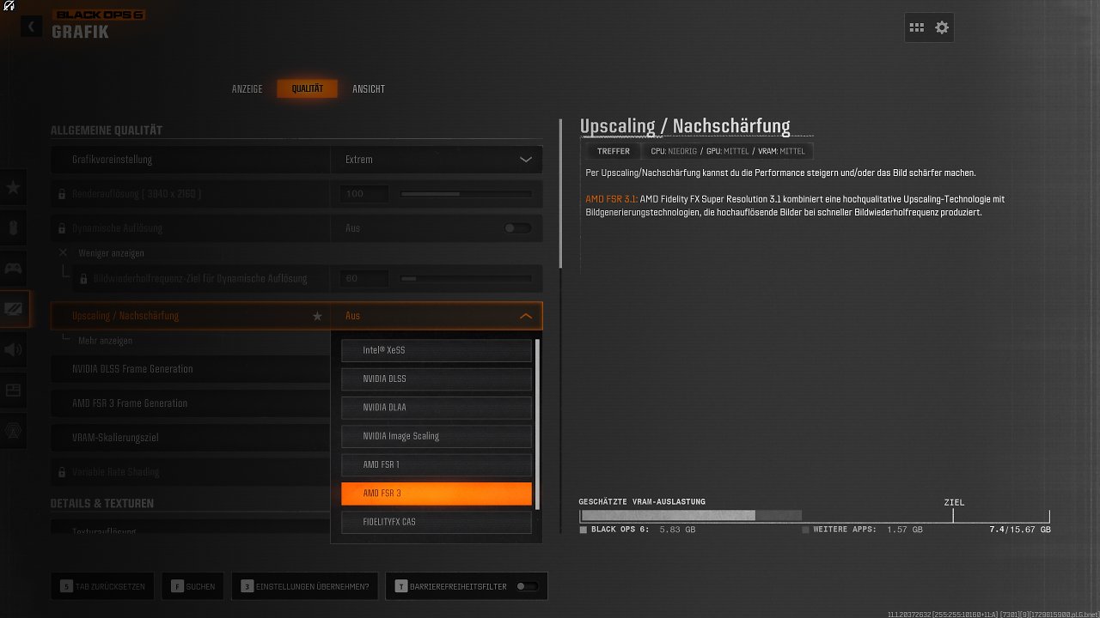Select the AMD FSR 3 Frame Generation row
This screenshot has width=1100, height=618.
[x=191, y=403]
